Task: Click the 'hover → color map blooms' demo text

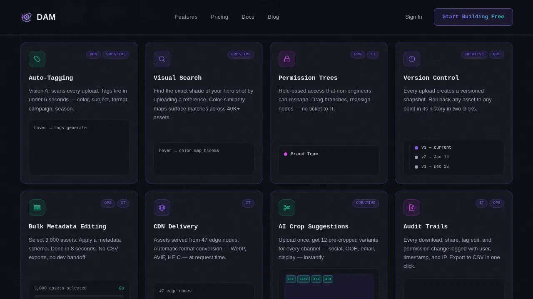Action: 189,151
